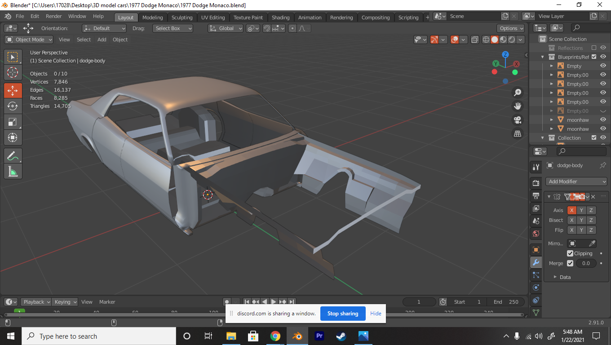Viewport: 611px width, 345px height.
Task: Open the Object Mode dropdown
Action: pos(29,40)
